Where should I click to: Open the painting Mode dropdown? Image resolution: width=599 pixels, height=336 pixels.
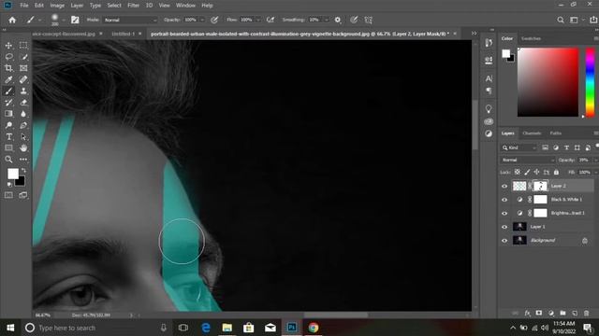pos(130,20)
